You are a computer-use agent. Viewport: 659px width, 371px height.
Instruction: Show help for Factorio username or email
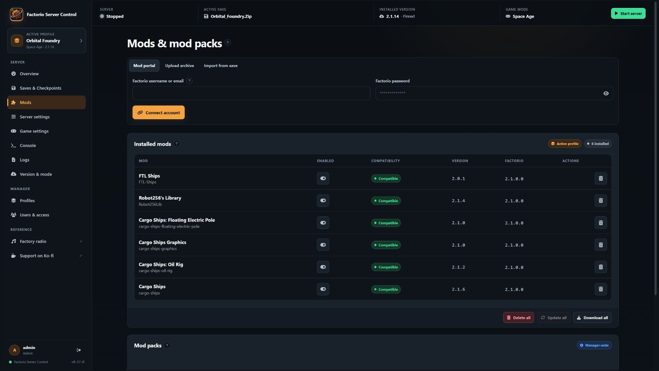coord(189,81)
